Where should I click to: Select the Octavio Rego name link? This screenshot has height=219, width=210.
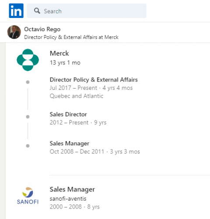click(x=42, y=29)
